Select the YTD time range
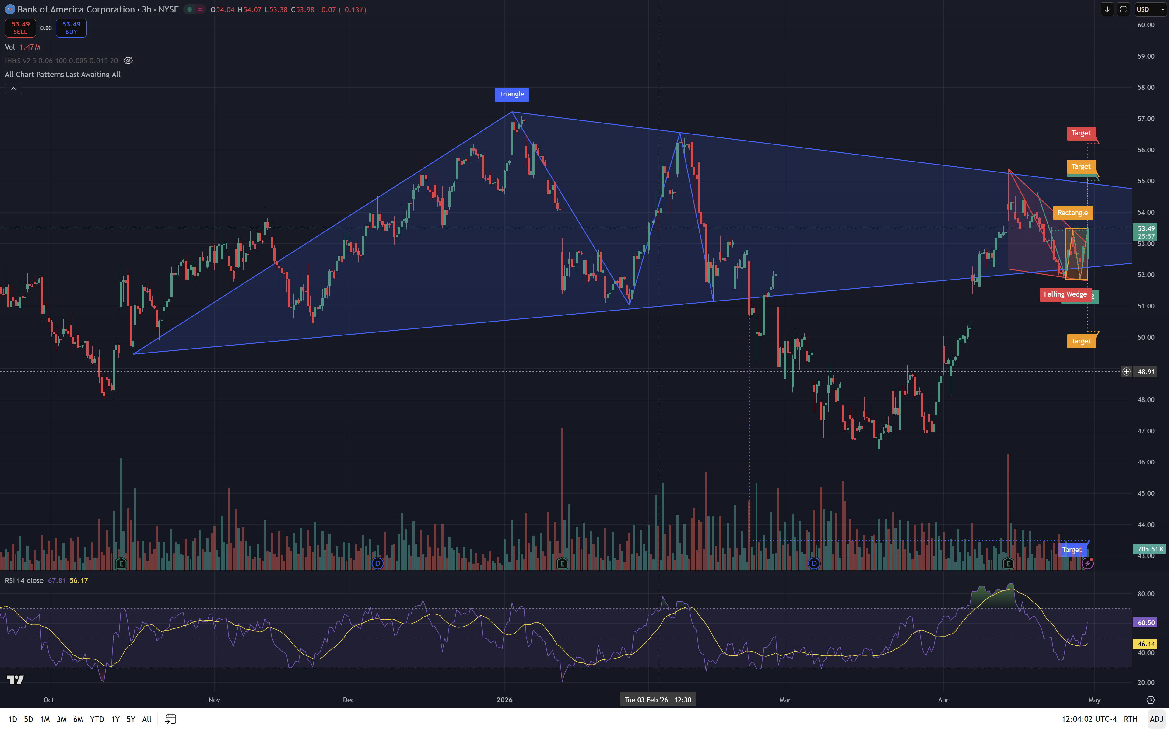This screenshot has width=1169, height=730. (x=97, y=719)
